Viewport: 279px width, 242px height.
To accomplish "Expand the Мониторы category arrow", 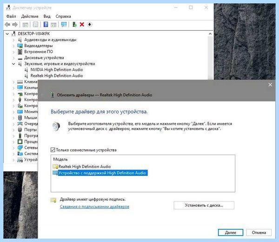I will point(13,112).
